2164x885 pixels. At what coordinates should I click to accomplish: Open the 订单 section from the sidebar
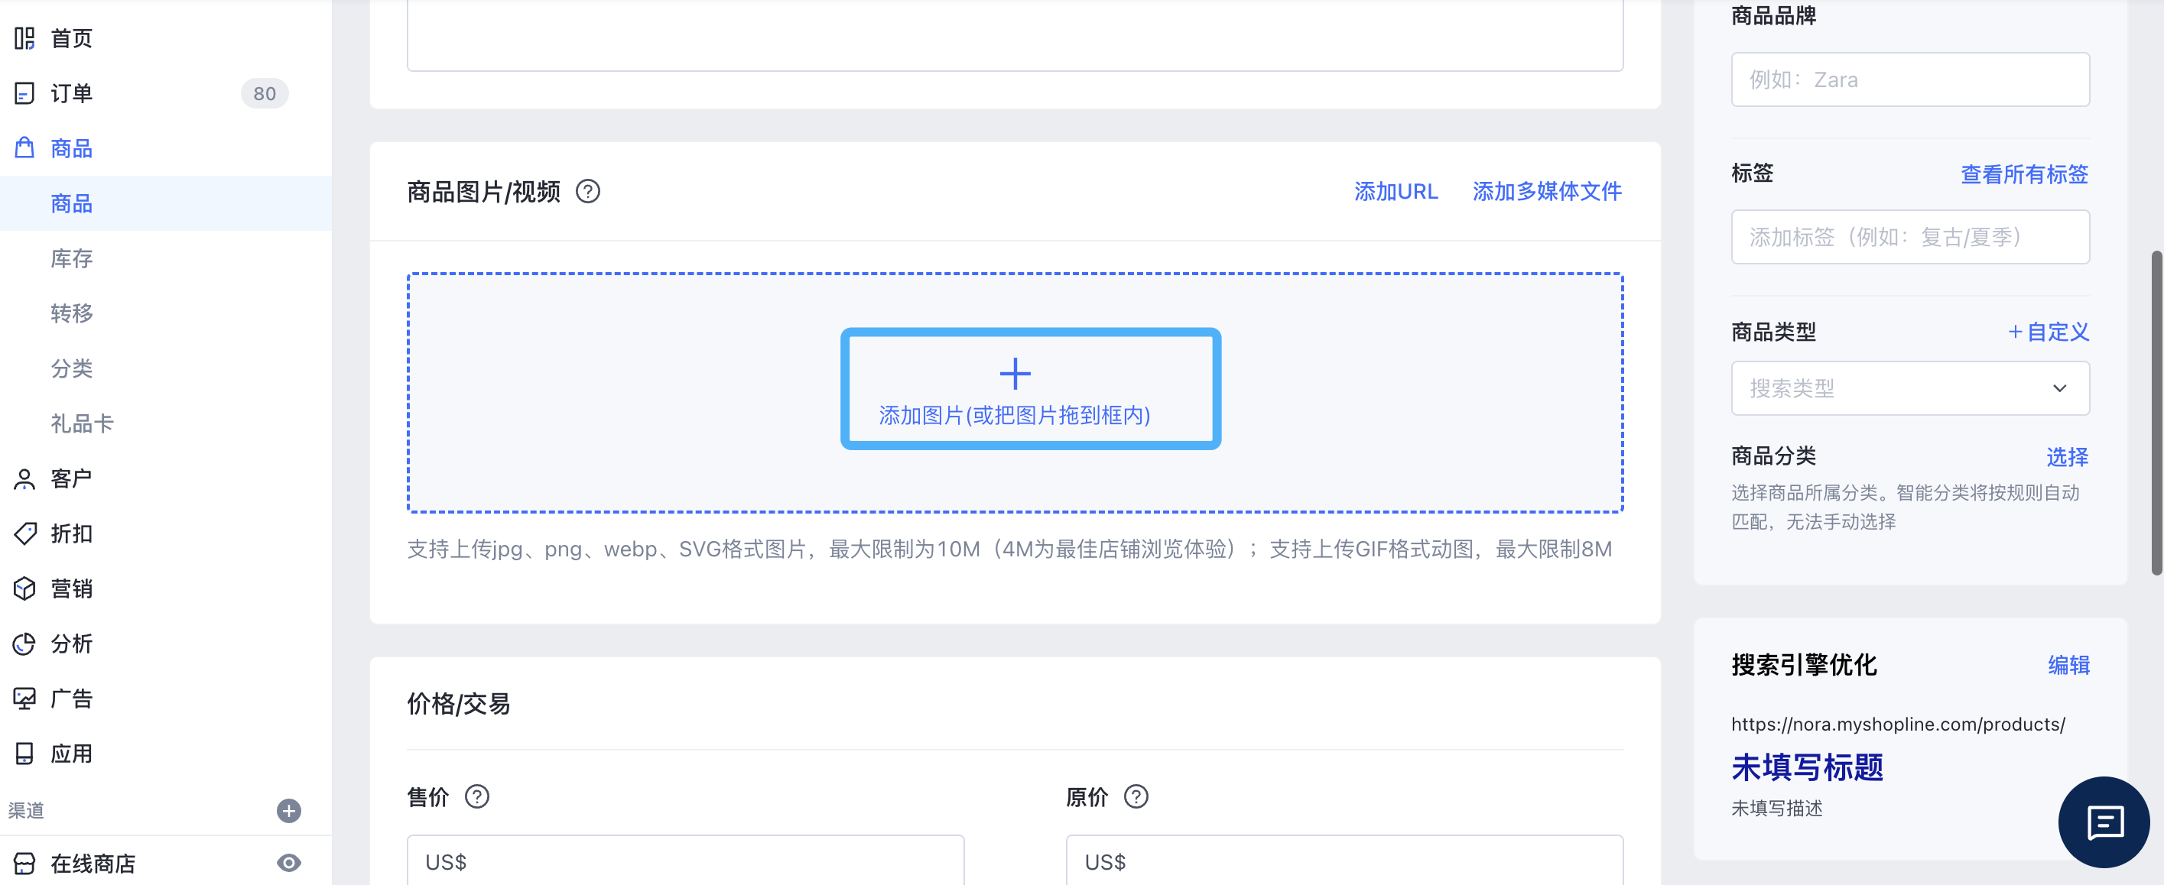click(70, 93)
